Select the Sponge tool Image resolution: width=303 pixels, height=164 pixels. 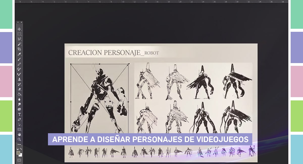pos(19,109)
